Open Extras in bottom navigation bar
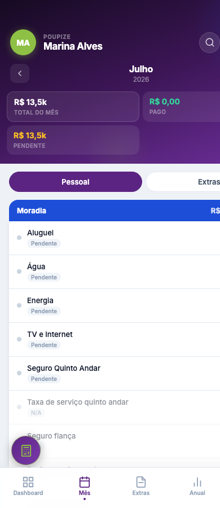The height and width of the screenshot is (508, 220). [x=141, y=487]
